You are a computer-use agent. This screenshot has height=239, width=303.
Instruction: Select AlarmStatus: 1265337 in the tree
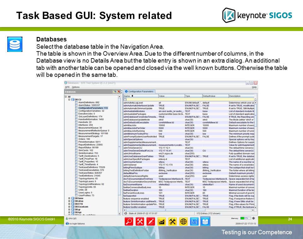click(x=89, y=105)
